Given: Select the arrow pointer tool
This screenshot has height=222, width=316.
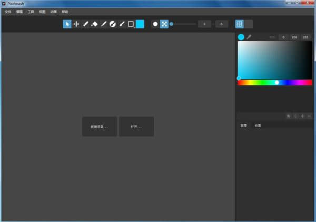Looking at the screenshot, I should pyautogui.click(x=67, y=24).
